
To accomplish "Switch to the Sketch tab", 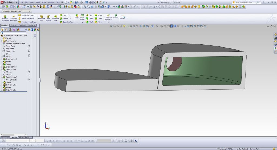I will point(14,25).
